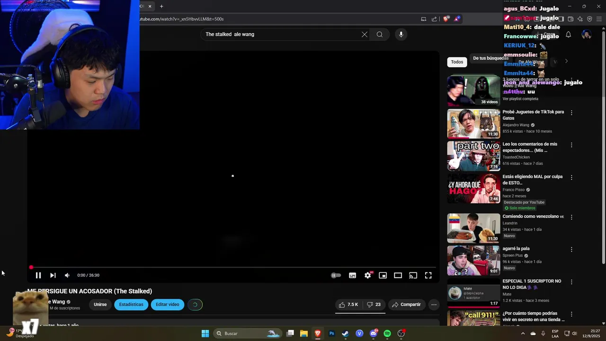The height and width of the screenshot is (341, 606).
Task: Show hidden system tray icons
Action: point(523,333)
